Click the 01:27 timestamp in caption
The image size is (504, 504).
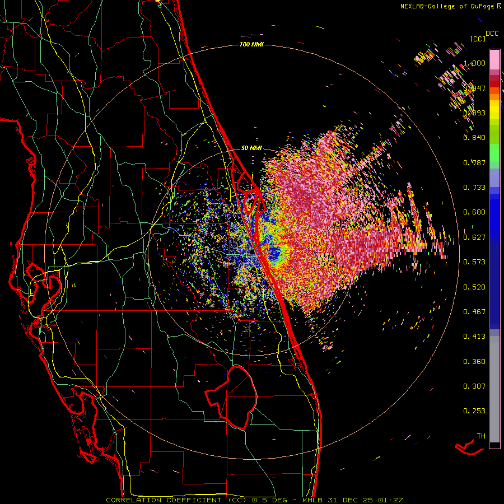[x=390, y=500]
